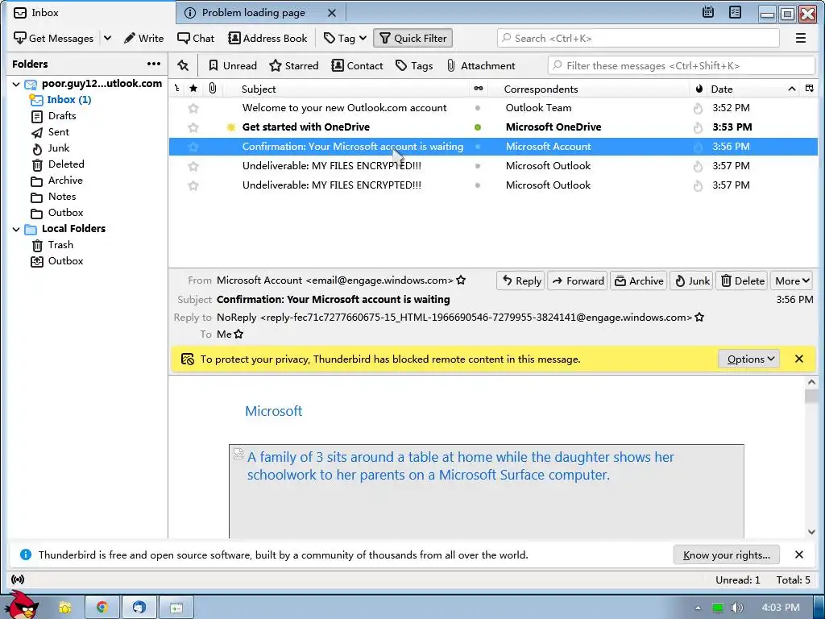
Task: Collapse the Local Folders tree
Action: point(16,229)
